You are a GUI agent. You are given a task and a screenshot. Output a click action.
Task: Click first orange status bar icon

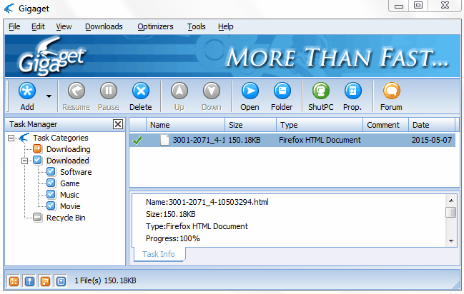pos(14,281)
